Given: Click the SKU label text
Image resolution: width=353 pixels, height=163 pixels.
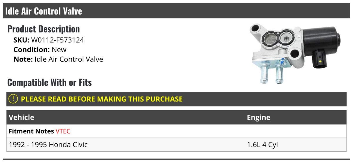Looking at the screenshot, I should (x=21, y=40).
